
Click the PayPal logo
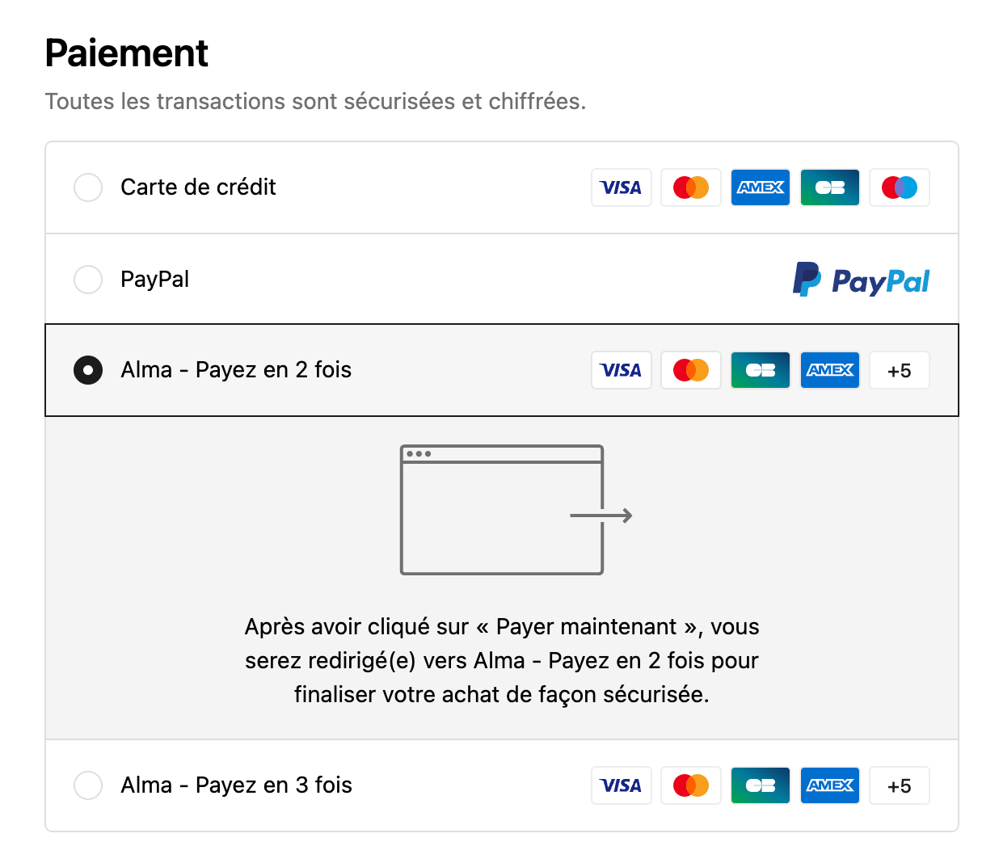point(861,280)
